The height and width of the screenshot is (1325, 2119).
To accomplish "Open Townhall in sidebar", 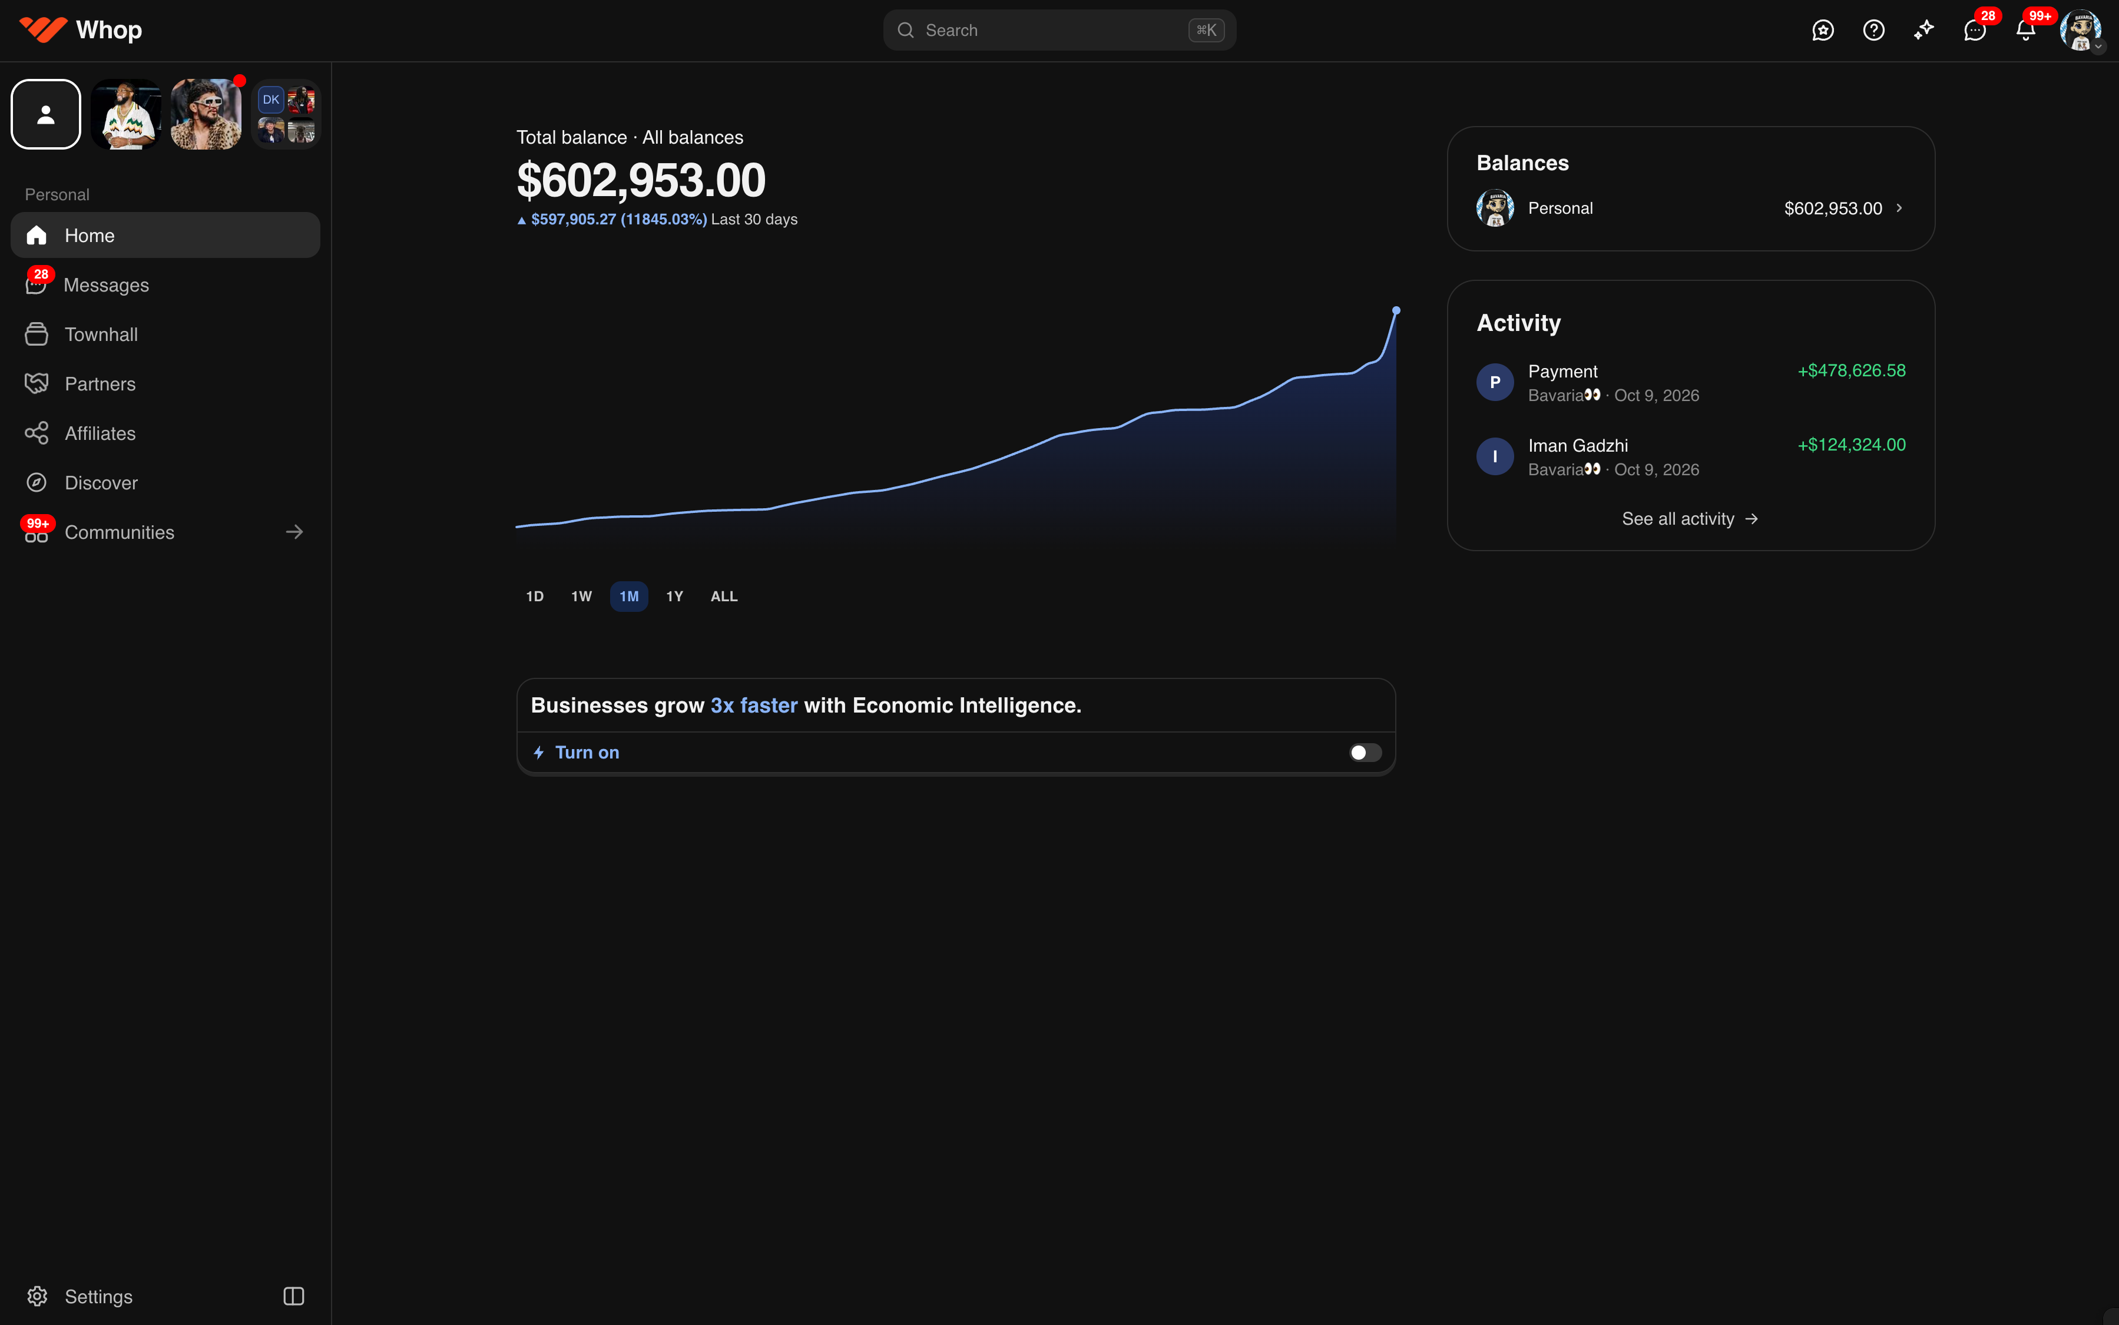I will click(x=165, y=334).
